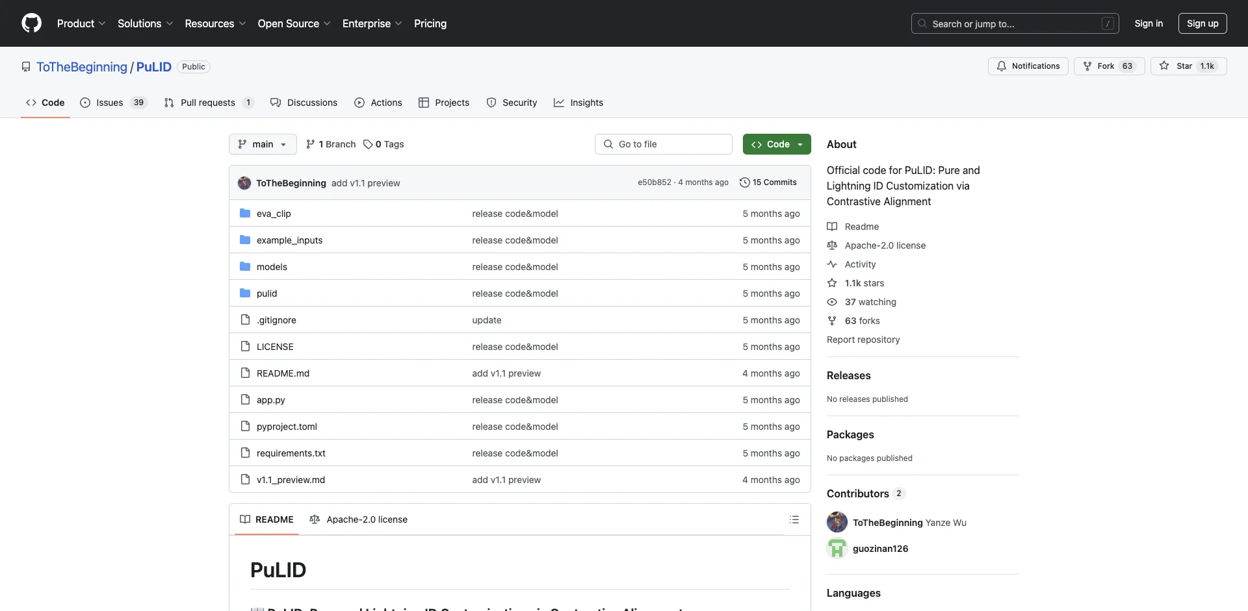Select the README tab in file viewer
The height and width of the screenshot is (611, 1248).
(x=266, y=519)
